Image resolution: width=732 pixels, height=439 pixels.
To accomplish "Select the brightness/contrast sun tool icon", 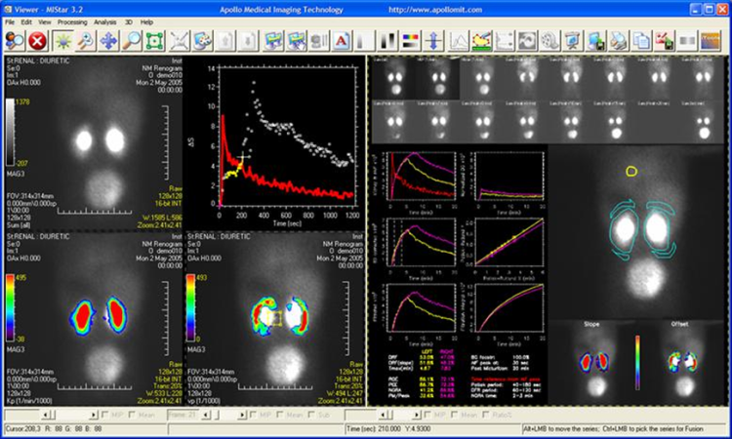I will [x=63, y=40].
